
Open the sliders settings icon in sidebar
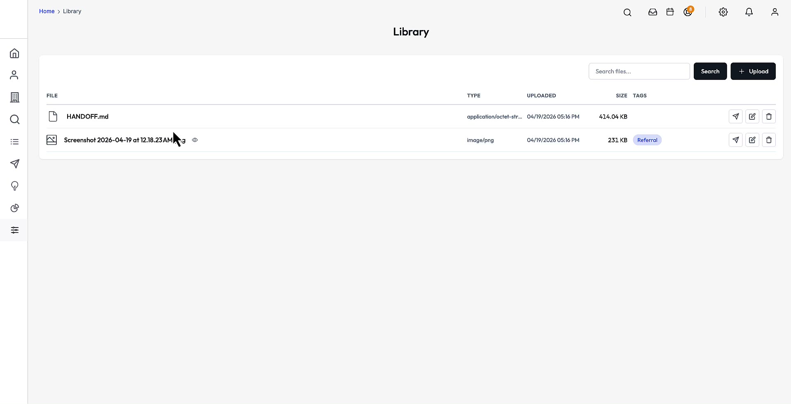coord(14,230)
